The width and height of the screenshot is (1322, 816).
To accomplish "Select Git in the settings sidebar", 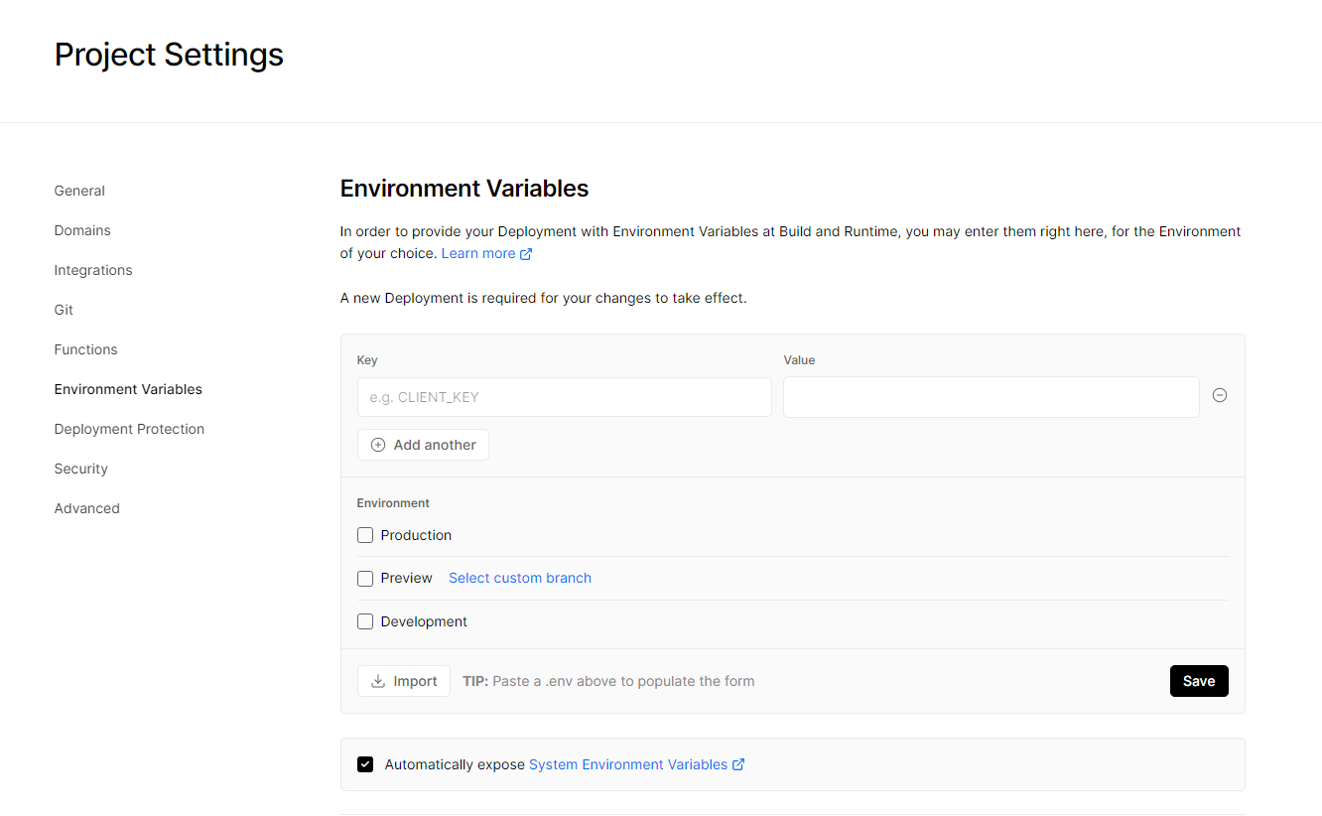I will coord(64,310).
